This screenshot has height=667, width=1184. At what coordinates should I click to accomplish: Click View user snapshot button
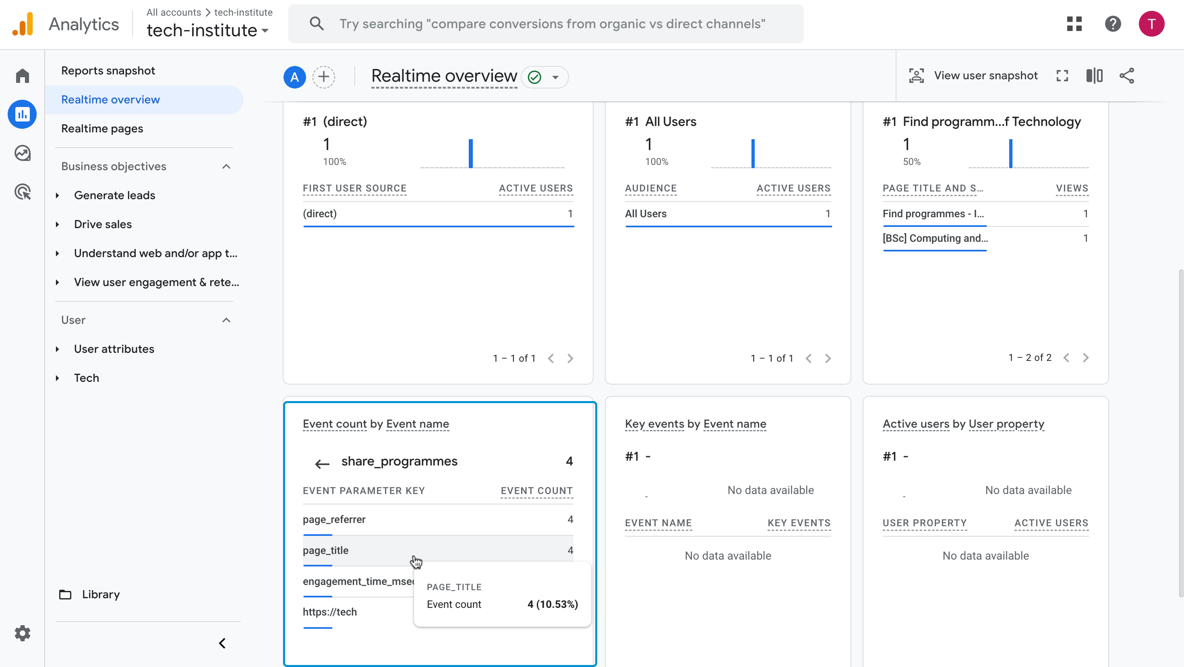point(973,76)
